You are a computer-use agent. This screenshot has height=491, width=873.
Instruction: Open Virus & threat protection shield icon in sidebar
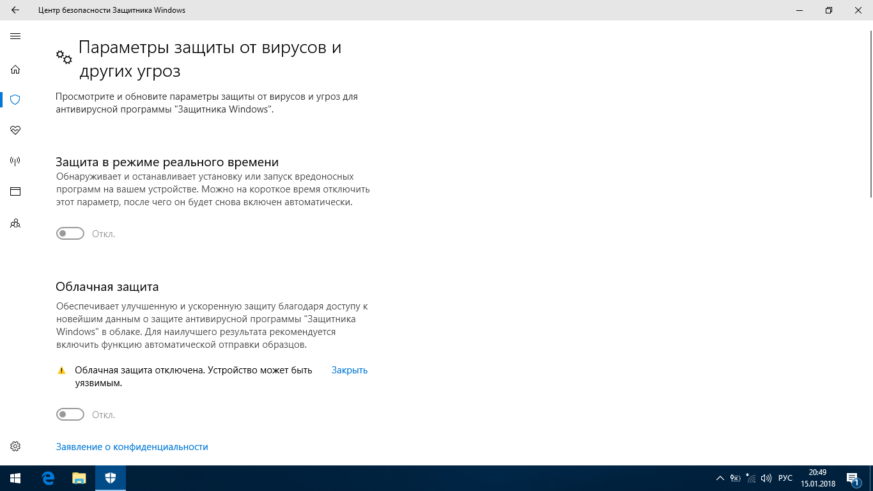coord(15,100)
